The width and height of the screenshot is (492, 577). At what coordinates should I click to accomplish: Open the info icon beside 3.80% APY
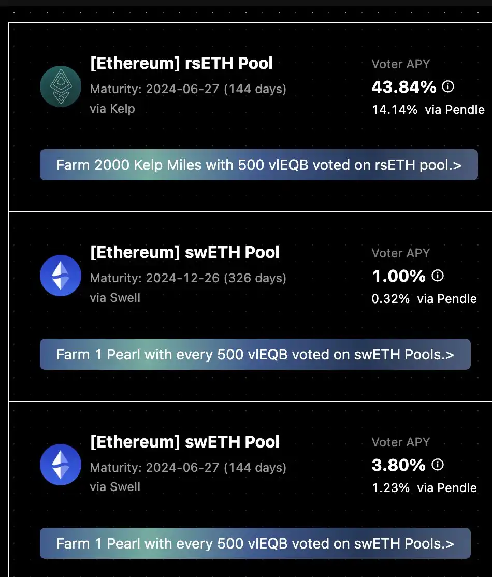[438, 465]
